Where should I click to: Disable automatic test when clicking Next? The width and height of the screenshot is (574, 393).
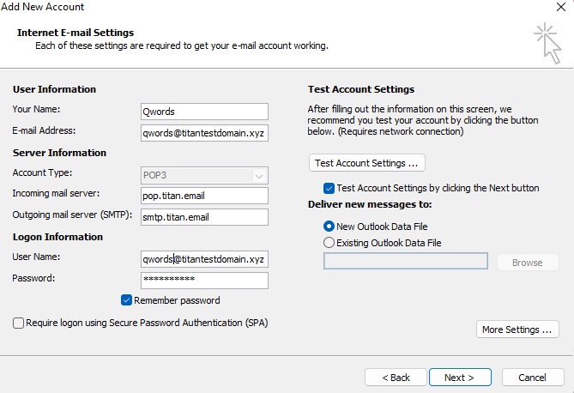pyautogui.click(x=329, y=188)
